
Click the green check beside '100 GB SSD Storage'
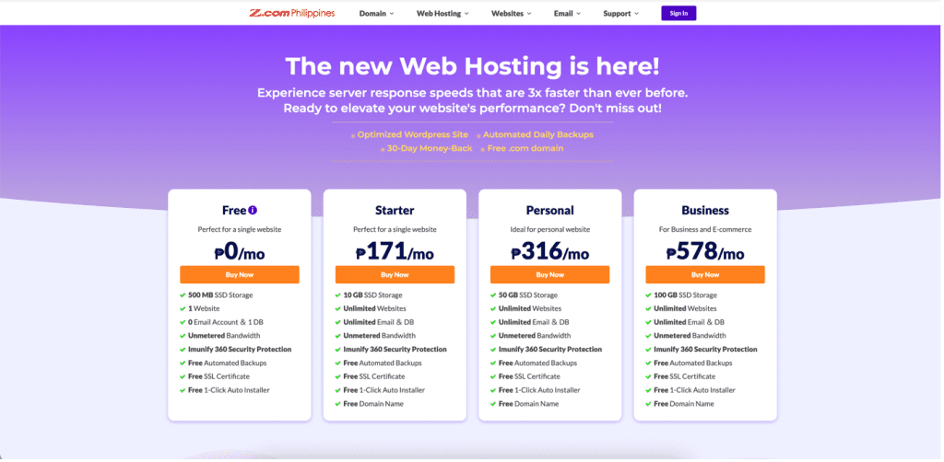[x=648, y=295]
